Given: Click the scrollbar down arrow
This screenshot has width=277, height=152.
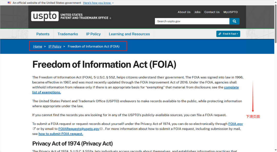Looking at the screenshot, I should tap(275, 150).
